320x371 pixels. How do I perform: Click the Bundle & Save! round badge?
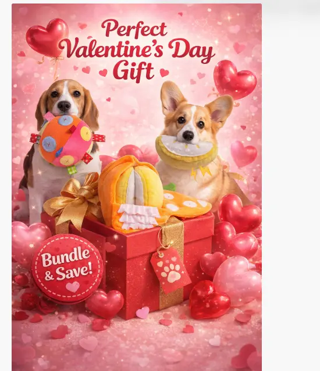click(67, 269)
